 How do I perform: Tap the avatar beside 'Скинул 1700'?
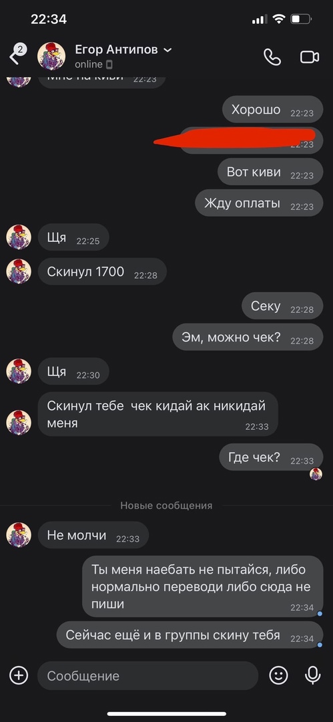tap(19, 271)
